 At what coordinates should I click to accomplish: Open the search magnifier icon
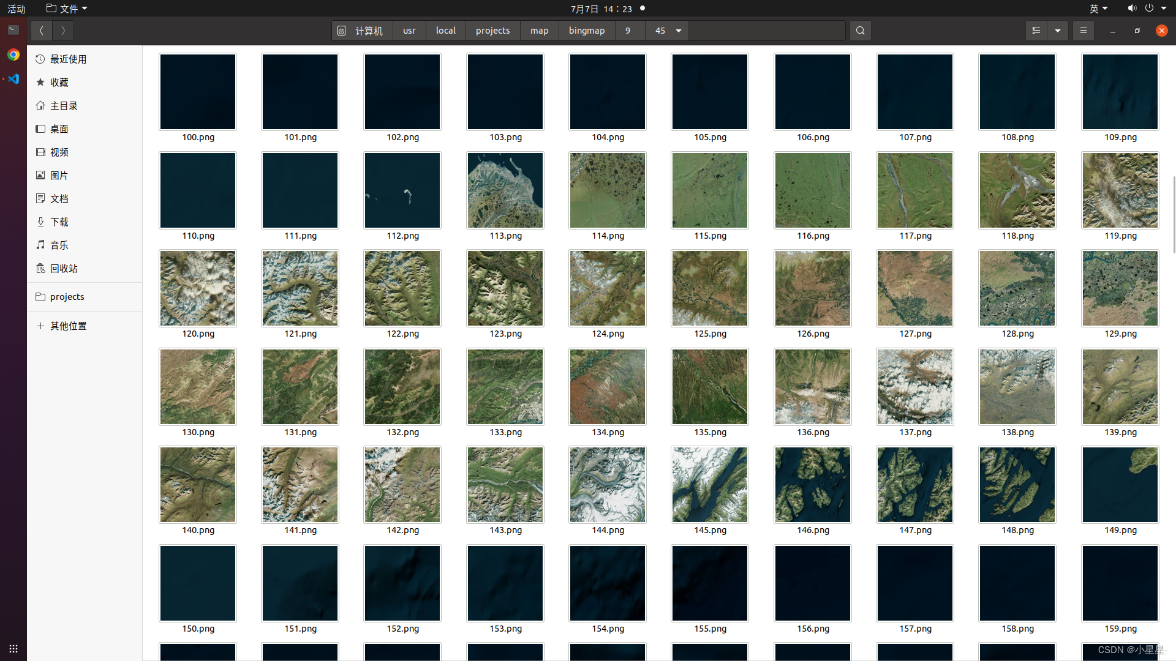pyautogui.click(x=860, y=31)
